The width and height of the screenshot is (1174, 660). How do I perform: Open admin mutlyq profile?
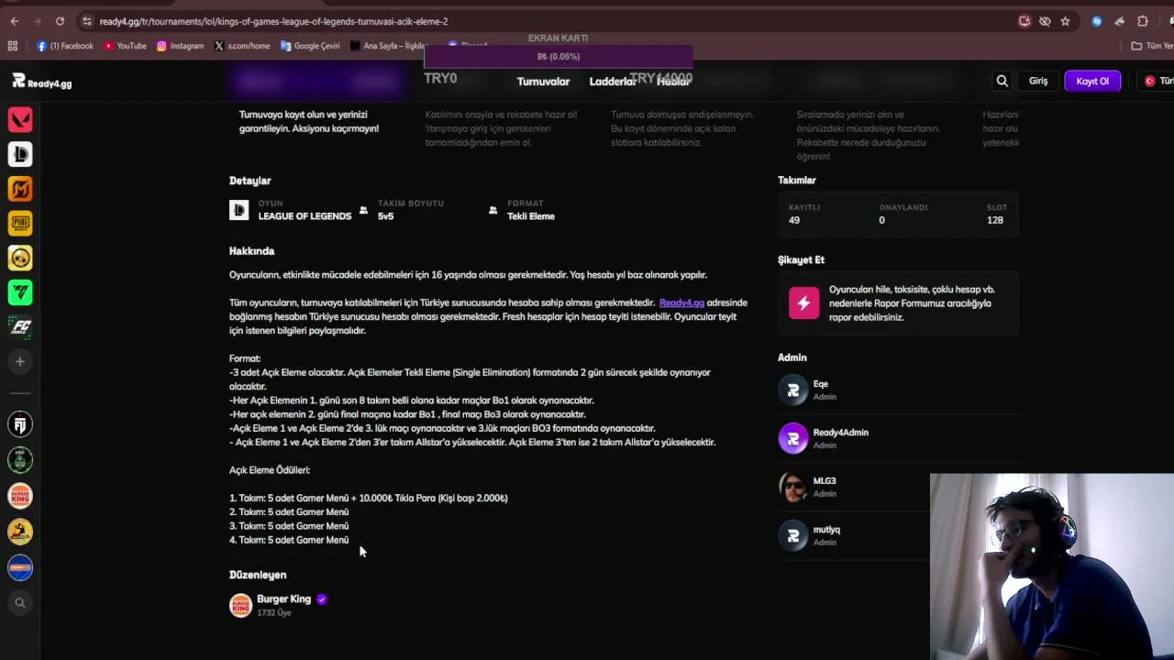pos(826,530)
